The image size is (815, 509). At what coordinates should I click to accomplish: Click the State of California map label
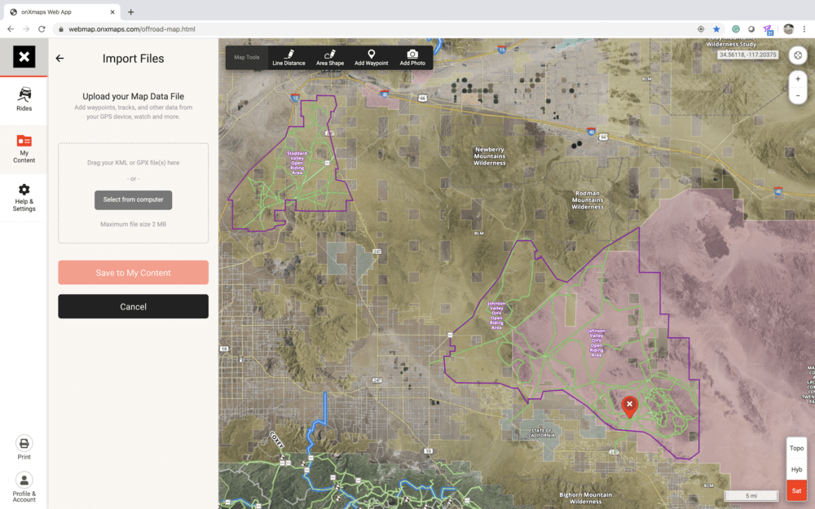[541, 432]
